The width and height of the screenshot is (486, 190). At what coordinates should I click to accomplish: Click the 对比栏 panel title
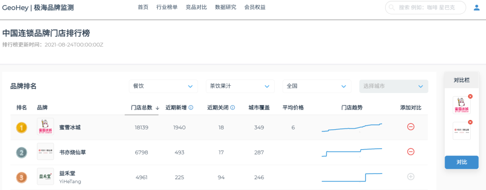[x=462, y=80]
